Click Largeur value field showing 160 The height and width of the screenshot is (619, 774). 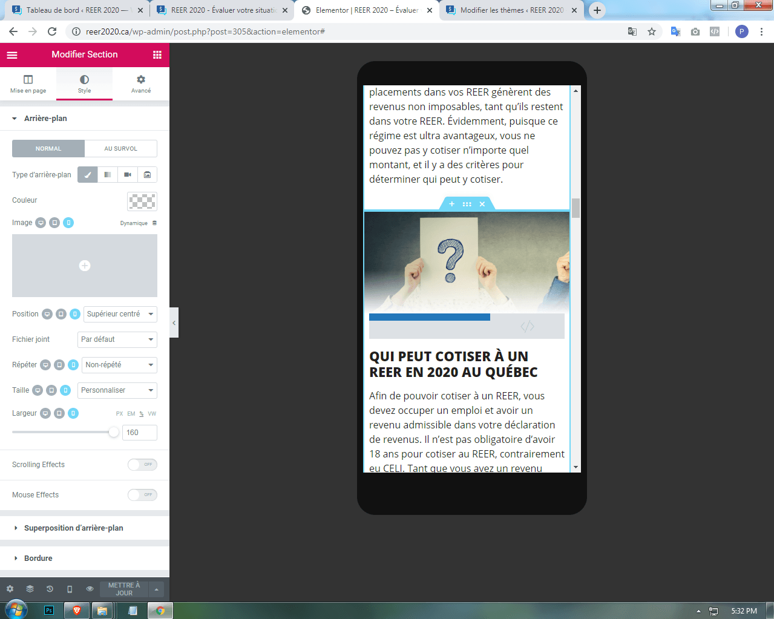click(140, 433)
